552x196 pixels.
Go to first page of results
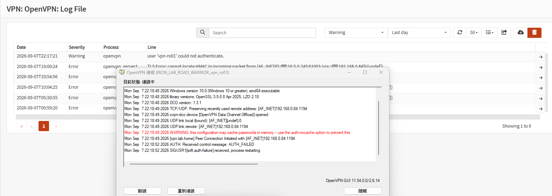pos(21,126)
